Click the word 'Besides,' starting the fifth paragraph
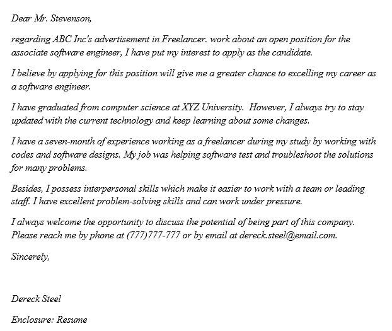Image resolution: width=392 pixels, height=331 pixels. (x=28, y=189)
